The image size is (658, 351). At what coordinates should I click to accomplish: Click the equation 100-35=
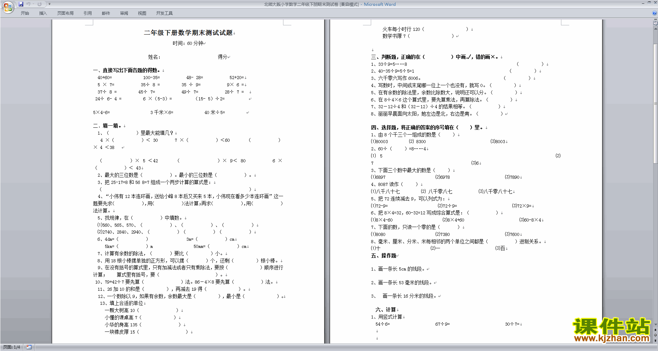tap(151, 78)
